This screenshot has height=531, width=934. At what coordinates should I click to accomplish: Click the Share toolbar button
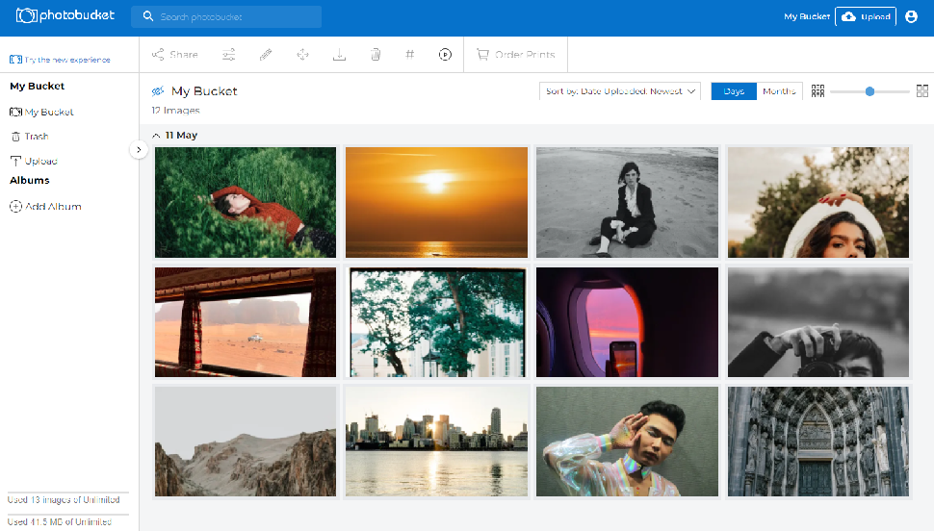(174, 54)
